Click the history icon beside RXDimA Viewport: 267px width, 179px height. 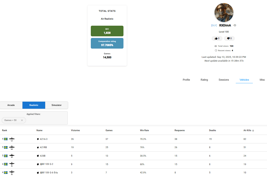pyautogui.click(x=235, y=25)
